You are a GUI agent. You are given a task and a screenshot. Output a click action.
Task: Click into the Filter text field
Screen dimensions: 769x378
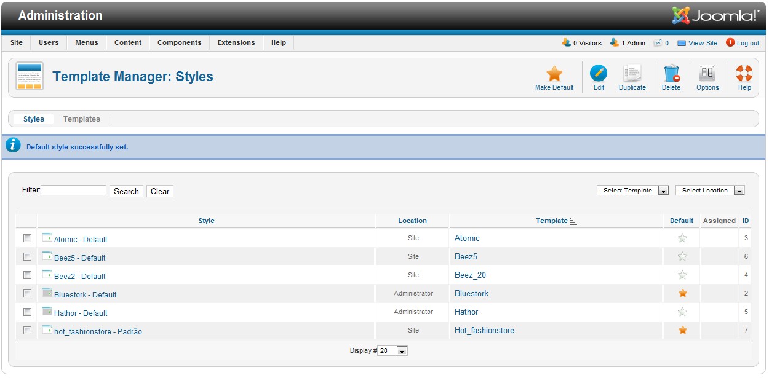74,191
